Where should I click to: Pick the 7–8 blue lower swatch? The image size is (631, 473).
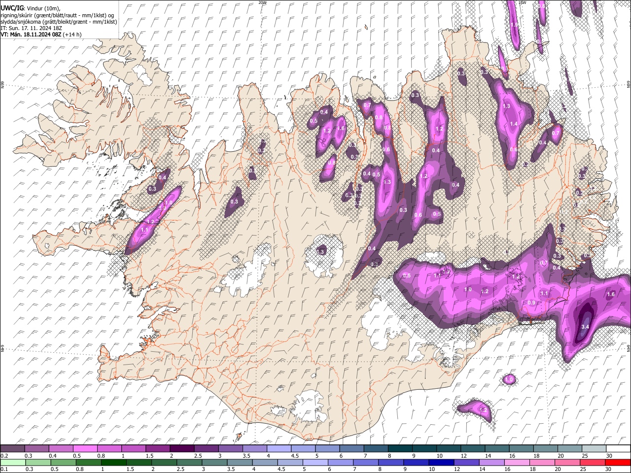coord(366,462)
